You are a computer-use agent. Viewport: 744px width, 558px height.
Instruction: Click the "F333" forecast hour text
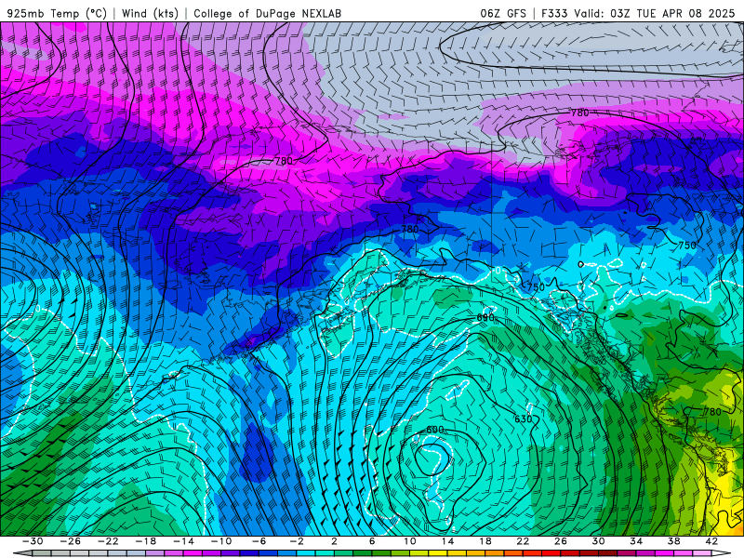click(554, 13)
